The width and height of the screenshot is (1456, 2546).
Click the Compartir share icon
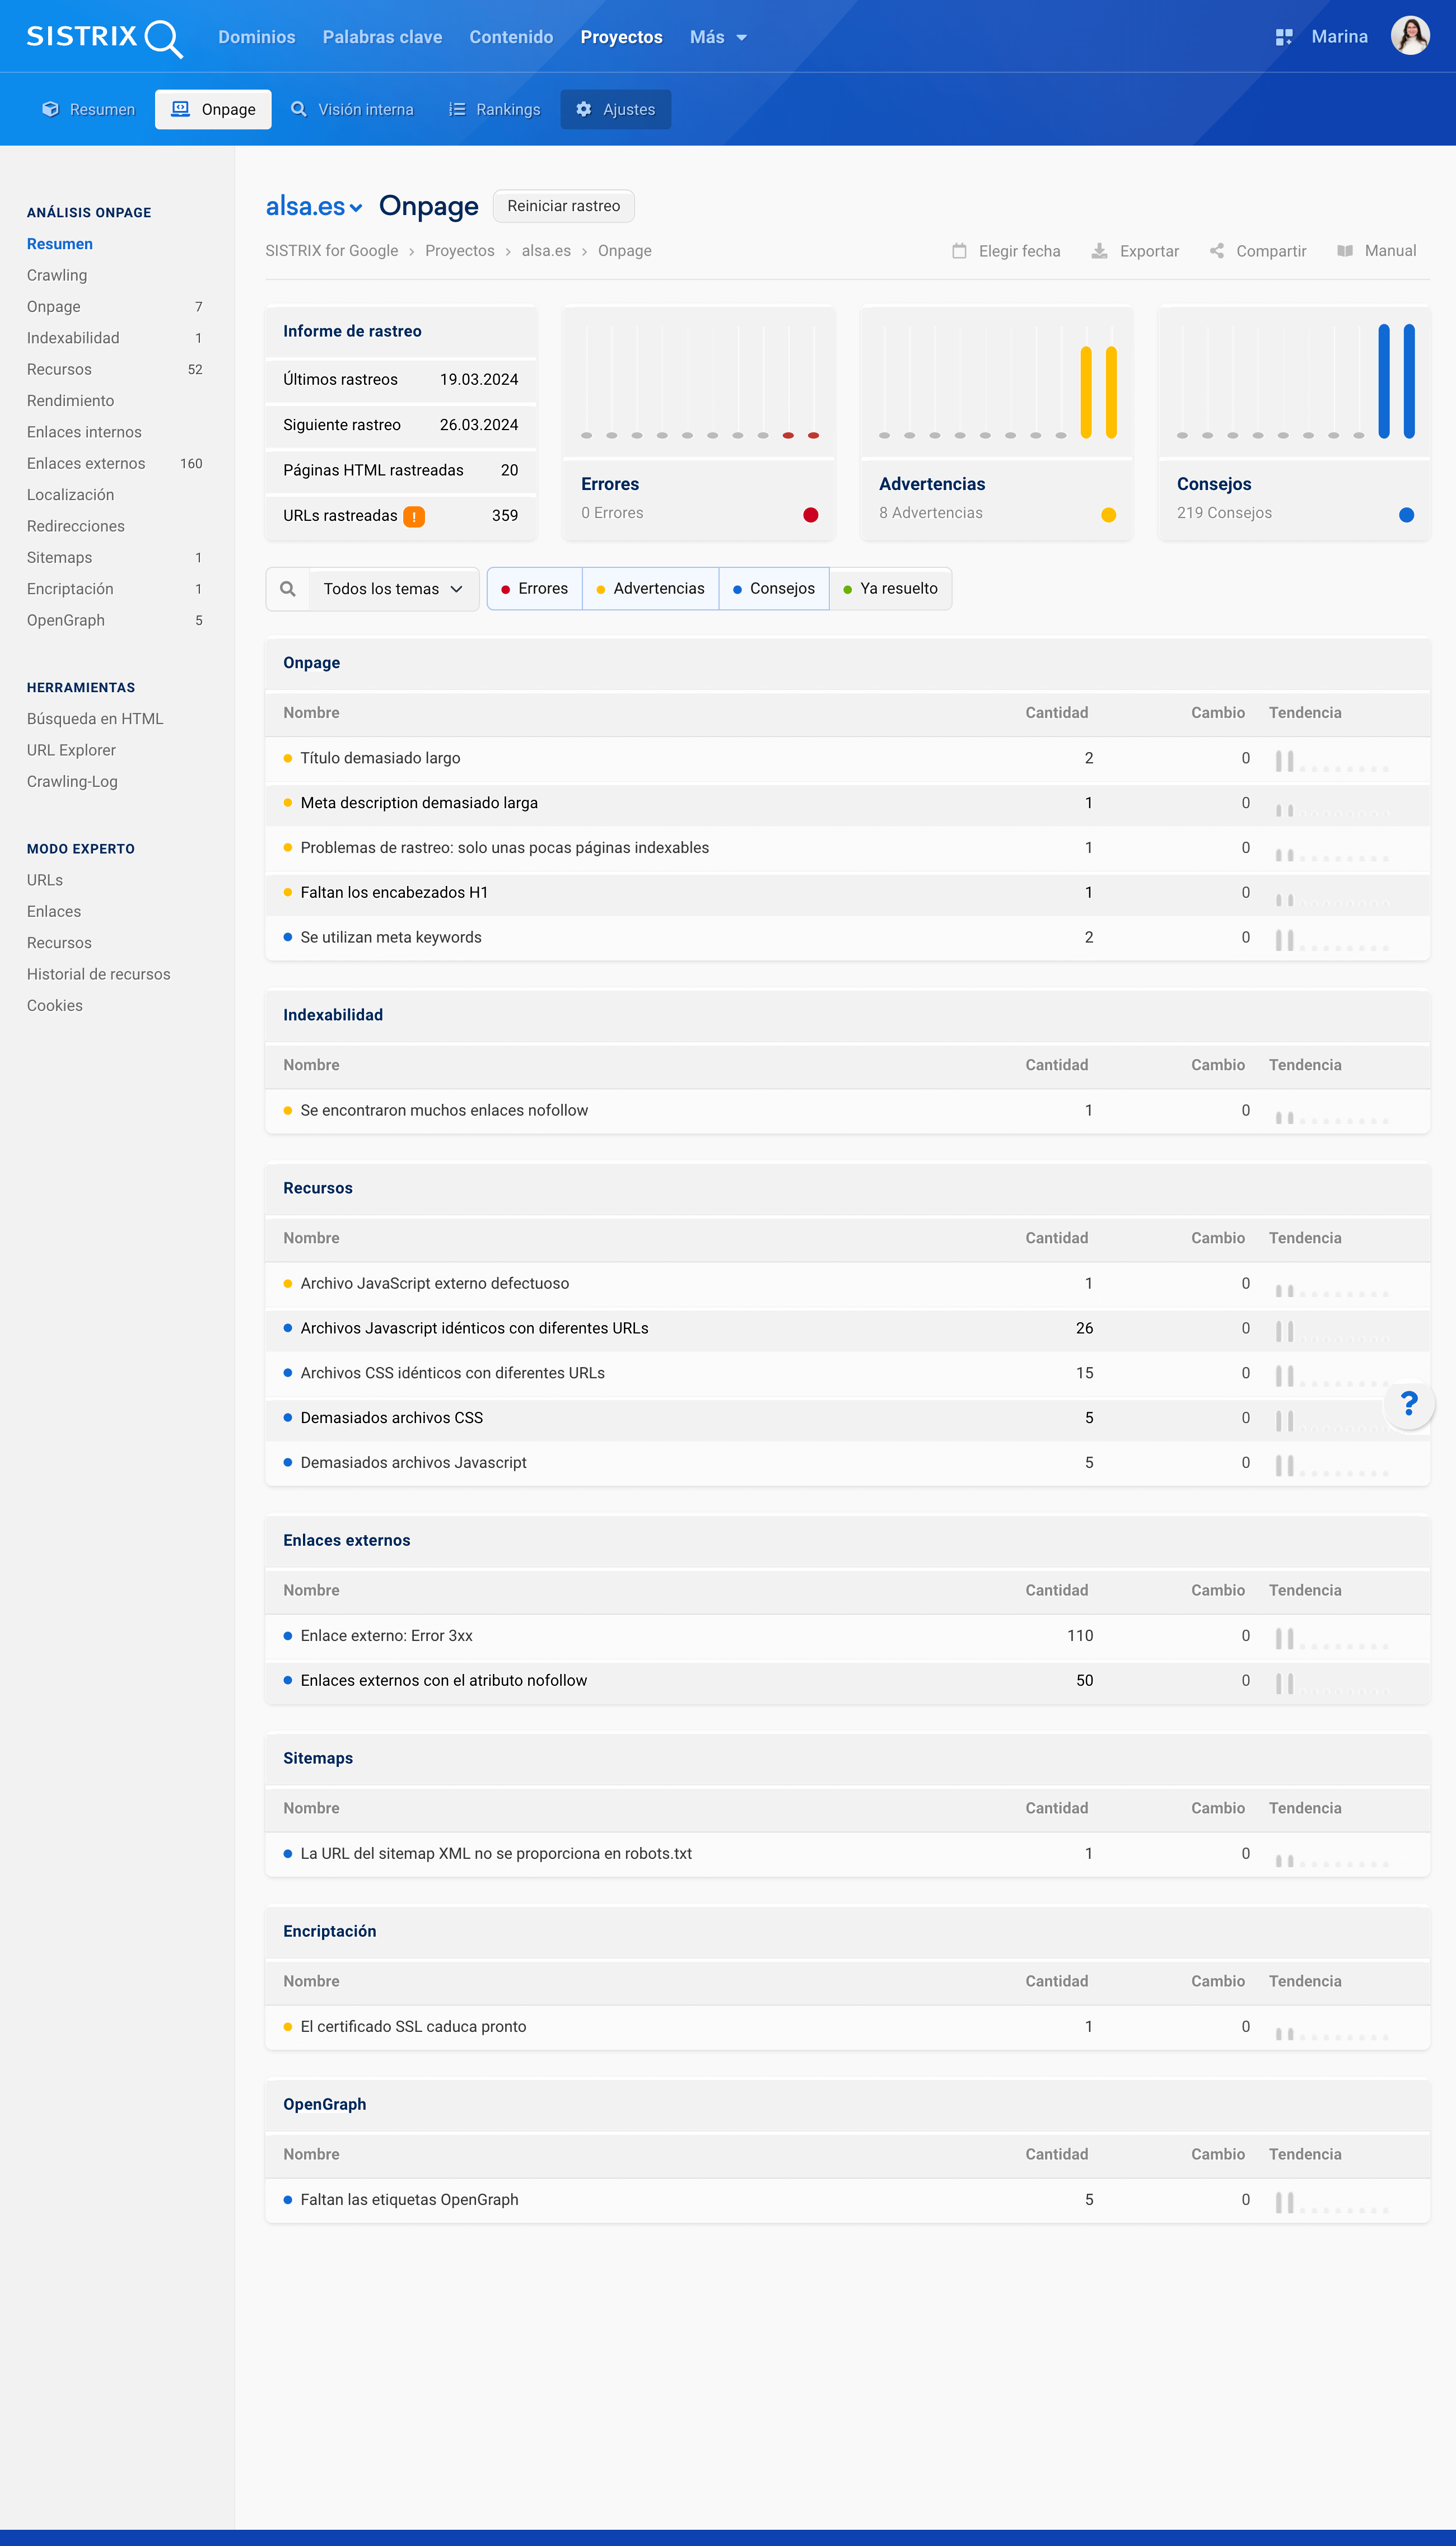click(1216, 251)
